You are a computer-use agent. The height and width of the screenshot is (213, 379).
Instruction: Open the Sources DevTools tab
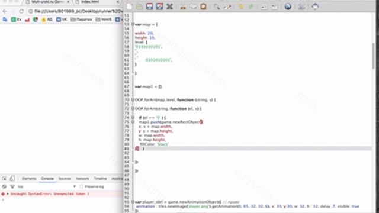(65, 179)
